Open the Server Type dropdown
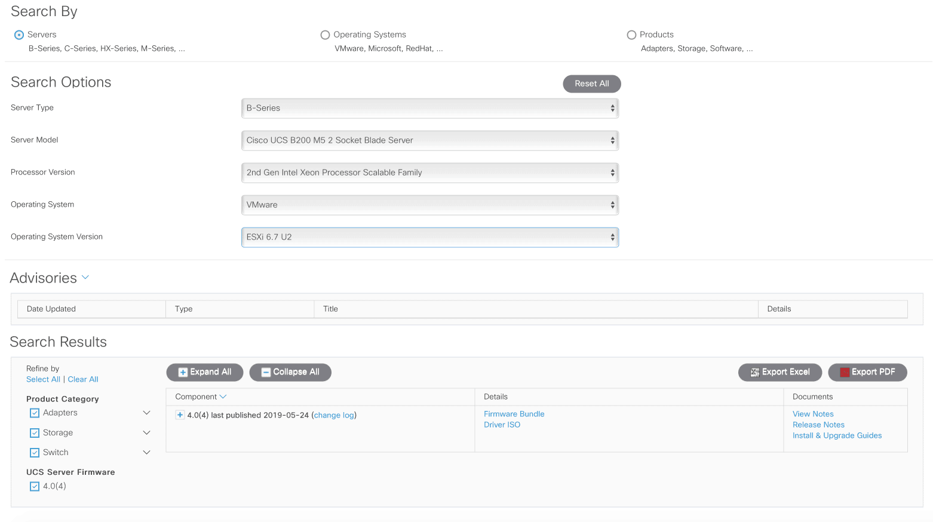 (429, 108)
